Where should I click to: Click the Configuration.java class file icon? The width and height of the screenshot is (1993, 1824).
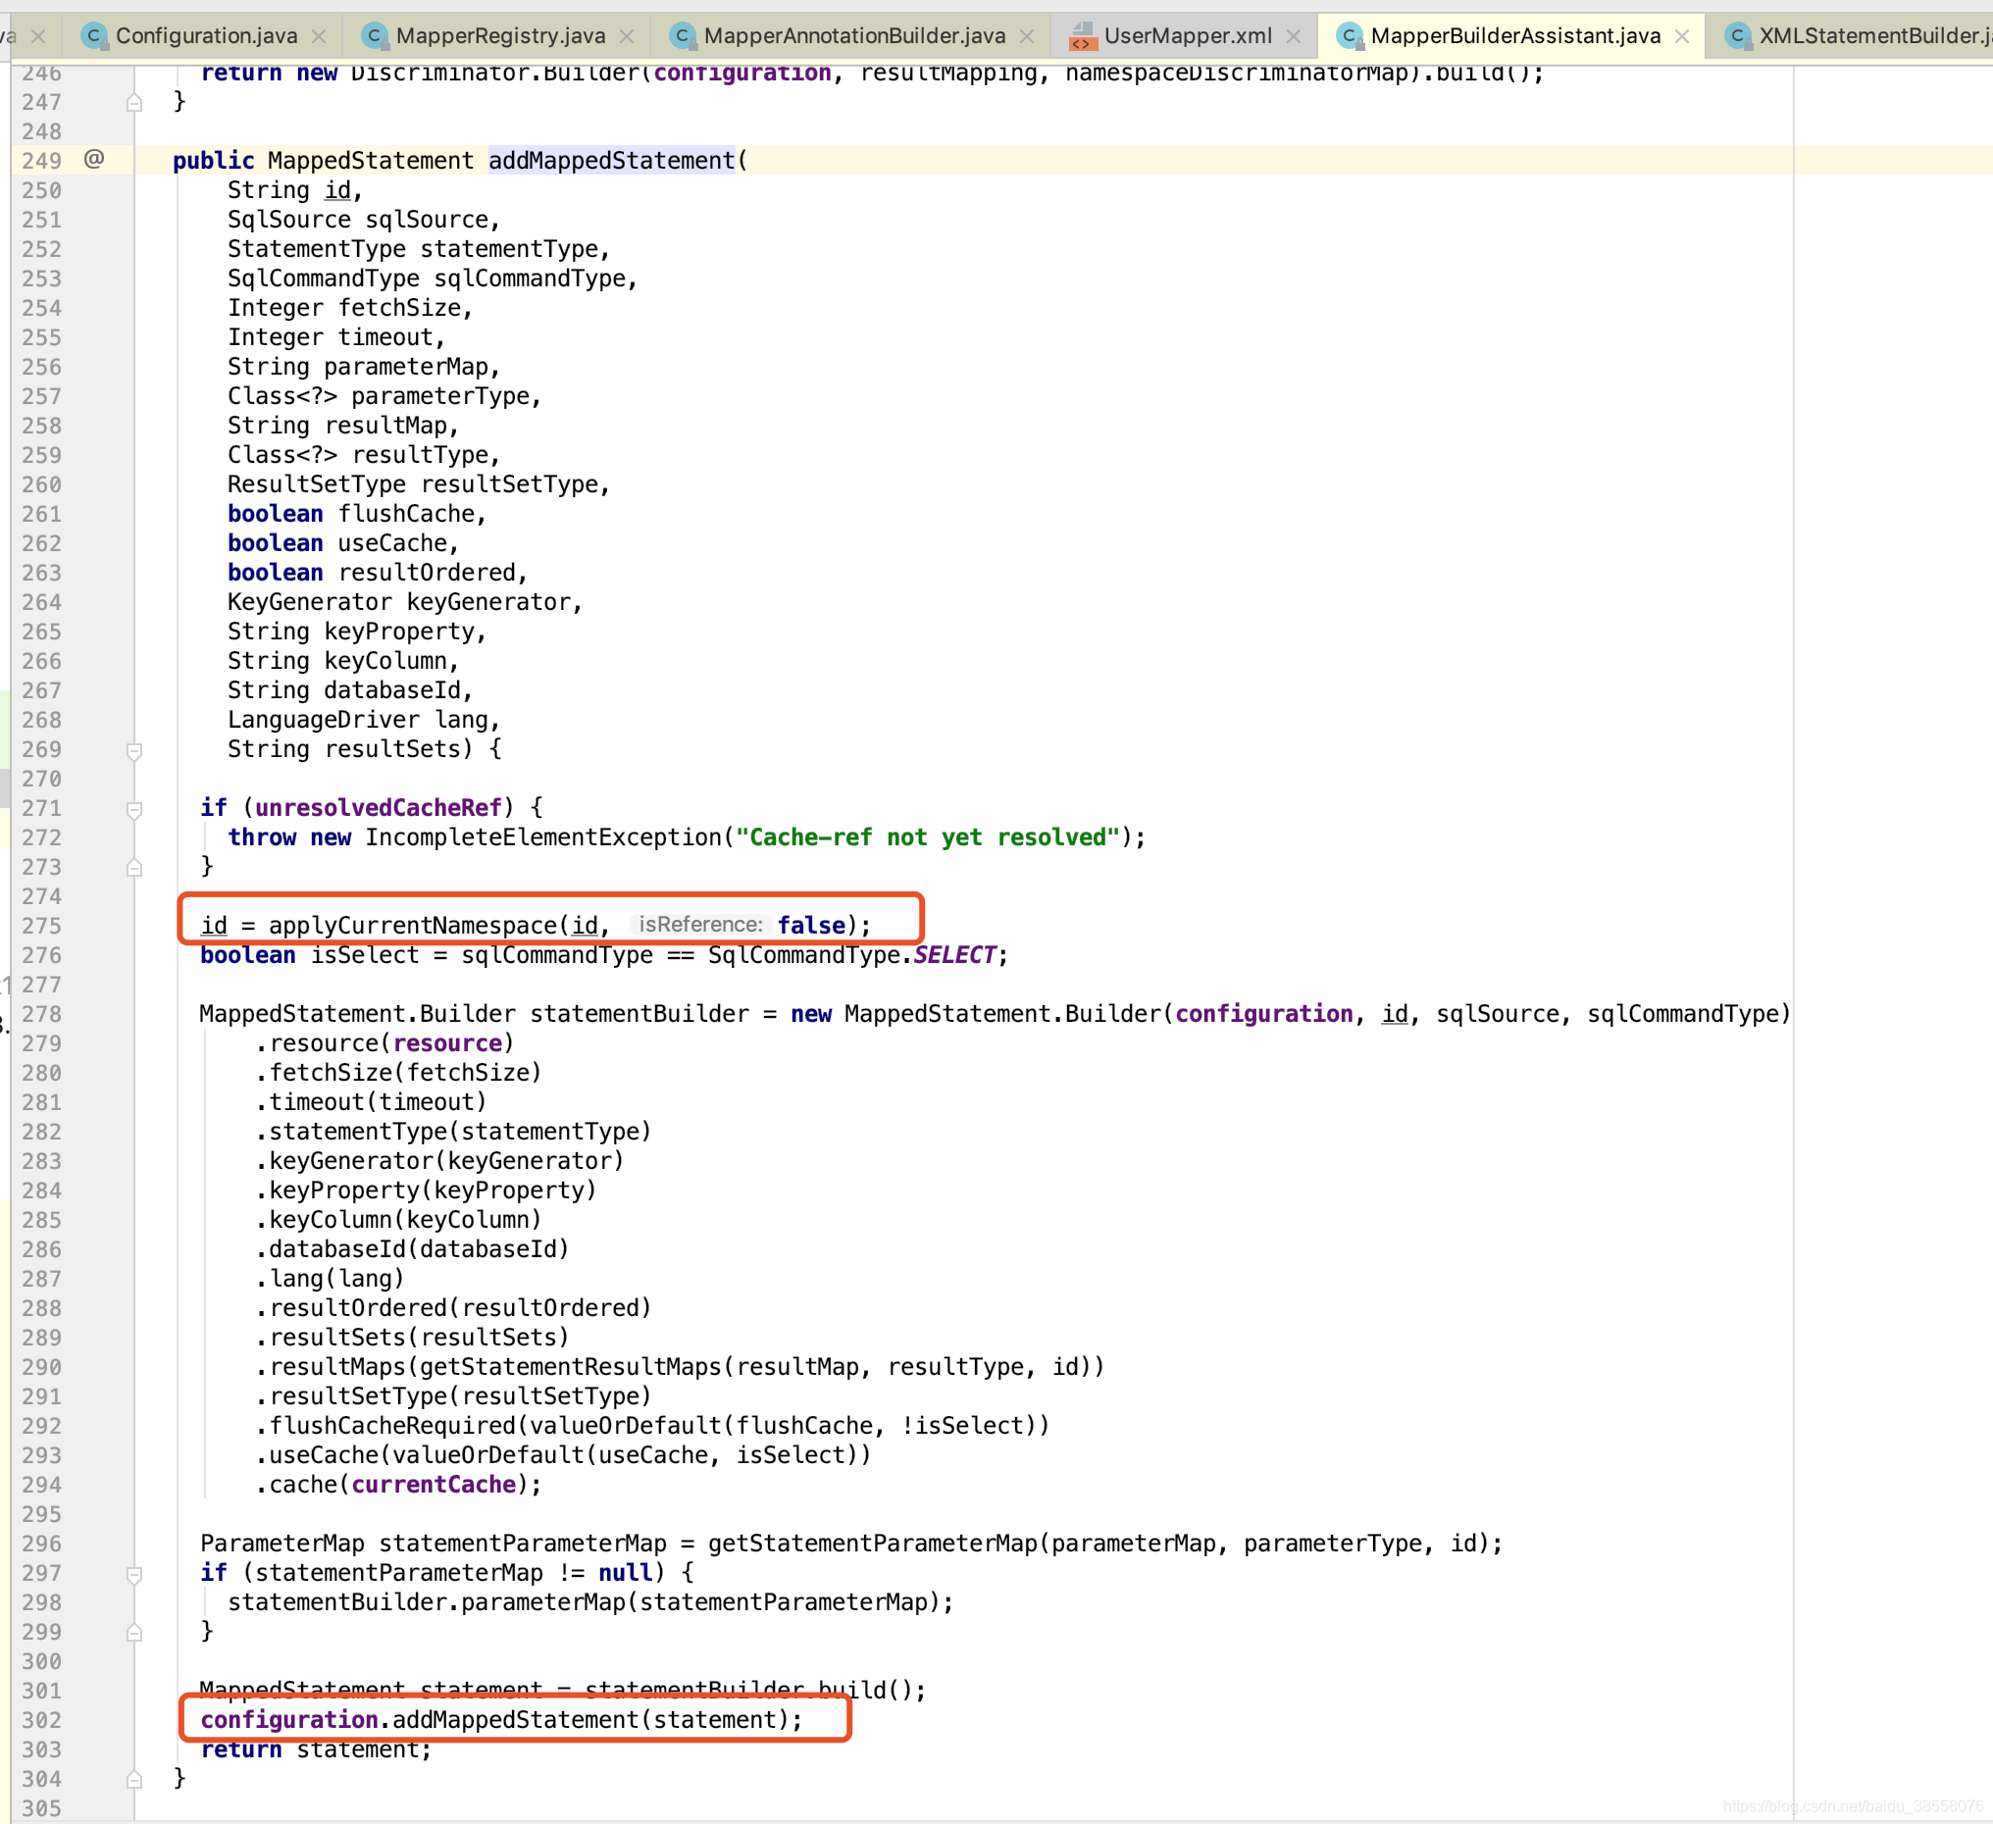pos(93,36)
